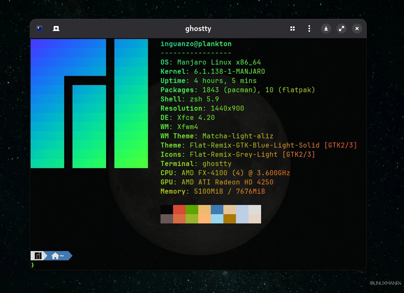Click the 'CPU: AMD FX-4100' line
Screen dimensions: 404x293
[225, 173]
